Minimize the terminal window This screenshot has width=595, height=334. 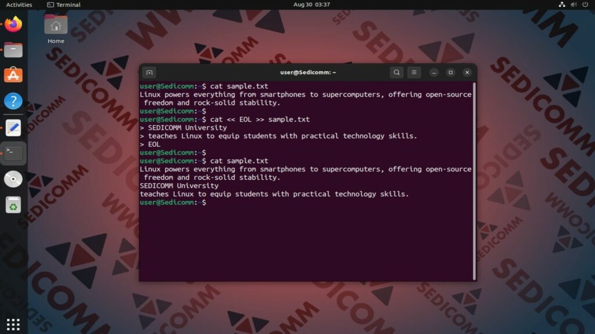(x=434, y=72)
